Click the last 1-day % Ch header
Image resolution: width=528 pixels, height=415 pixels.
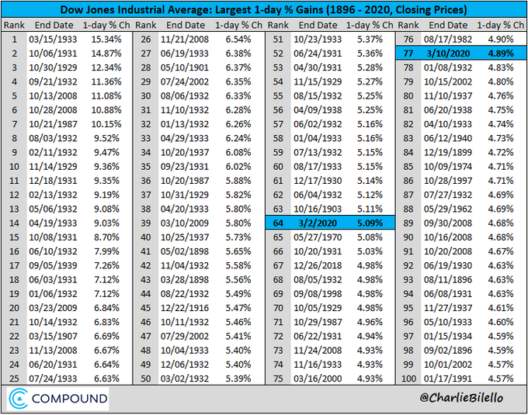[x=500, y=26]
